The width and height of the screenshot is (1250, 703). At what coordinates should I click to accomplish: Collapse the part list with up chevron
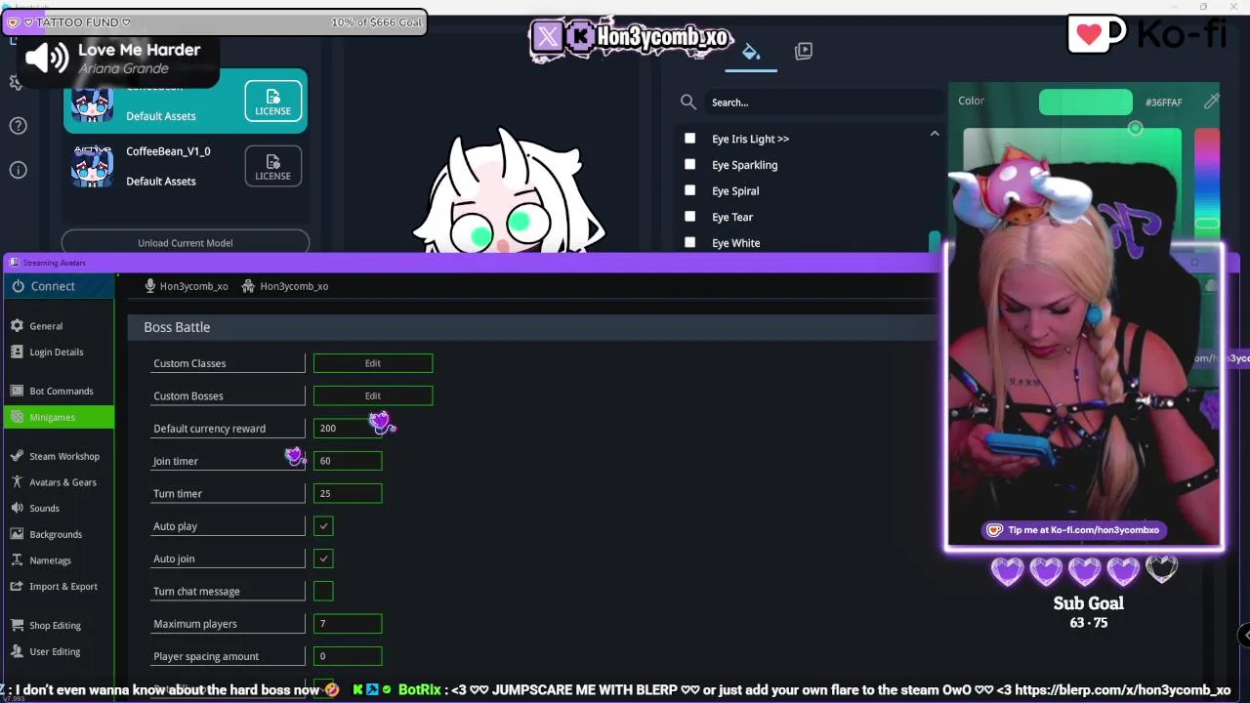[x=935, y=134]
